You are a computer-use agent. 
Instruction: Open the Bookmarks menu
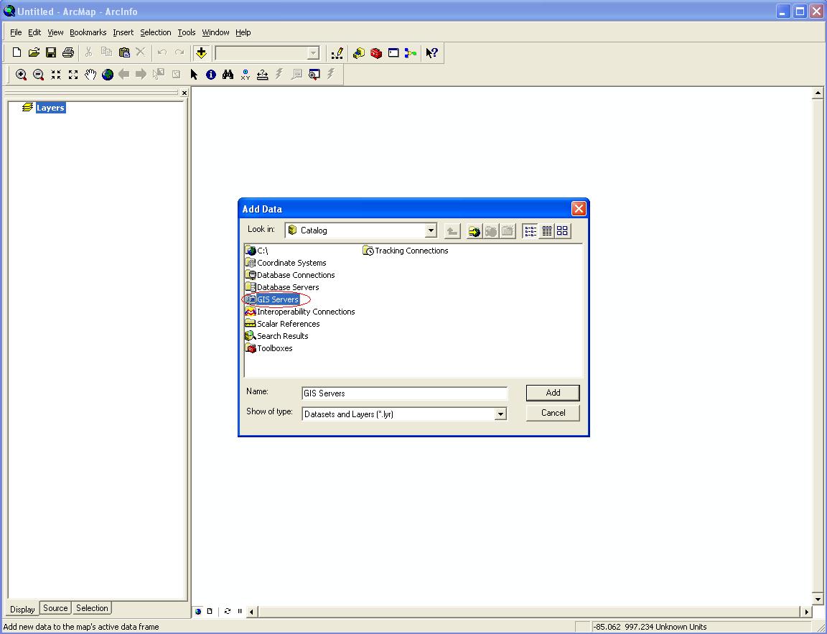(88, 32)
